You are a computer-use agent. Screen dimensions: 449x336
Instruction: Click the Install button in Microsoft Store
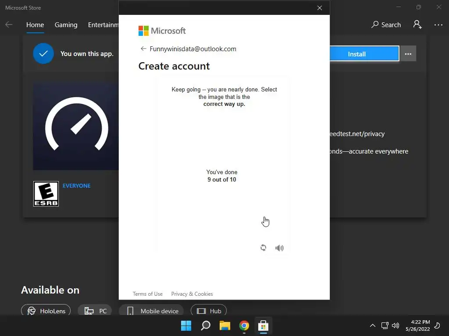coord(364,54)
